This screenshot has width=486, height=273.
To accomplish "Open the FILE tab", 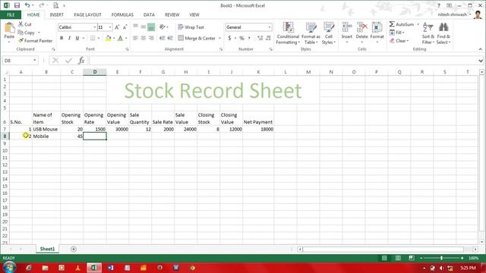I will pos(11,15).
